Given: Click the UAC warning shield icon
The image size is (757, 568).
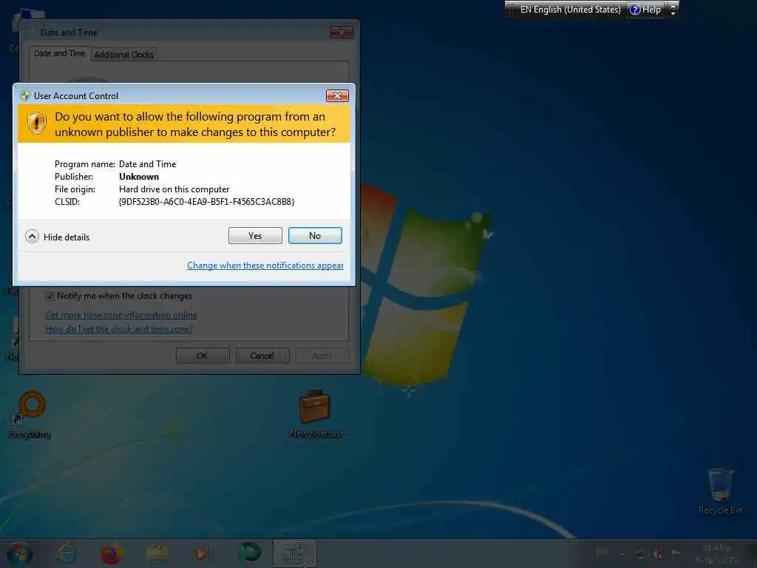Looking at the screenshot, I should (37, 124).
